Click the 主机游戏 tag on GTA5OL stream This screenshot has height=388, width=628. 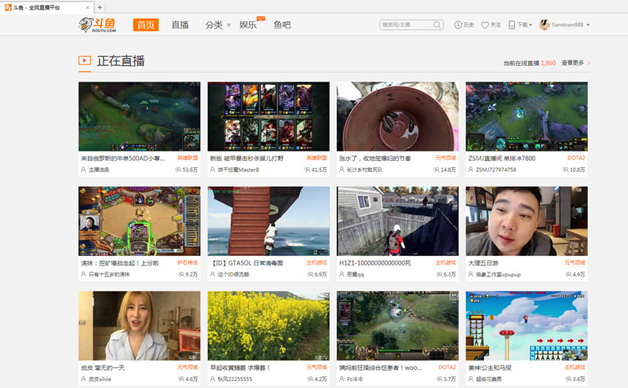click(316, 262)
